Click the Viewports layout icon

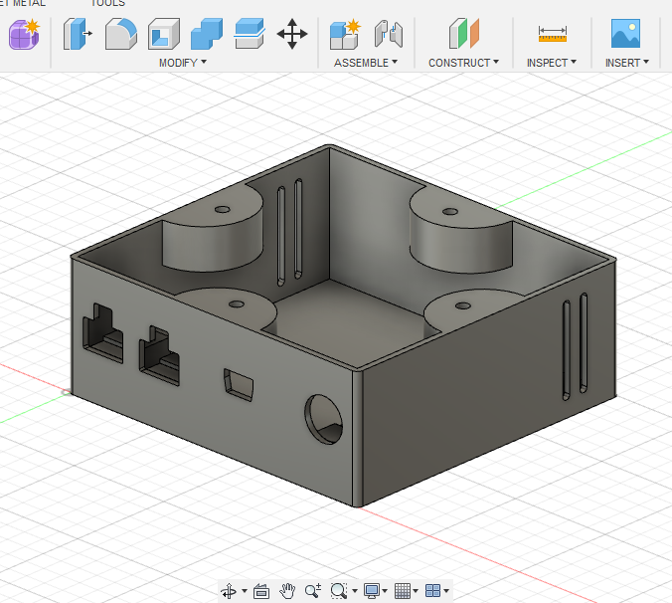(x=432, y=591)
